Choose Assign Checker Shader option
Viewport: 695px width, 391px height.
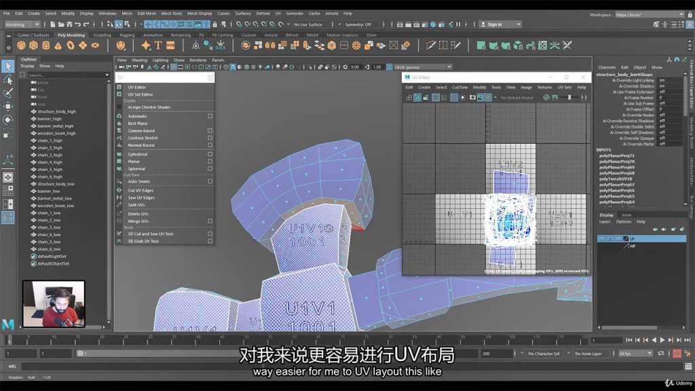(149, 107)
